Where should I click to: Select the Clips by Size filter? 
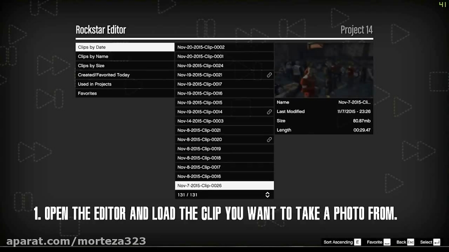point(125,65)
